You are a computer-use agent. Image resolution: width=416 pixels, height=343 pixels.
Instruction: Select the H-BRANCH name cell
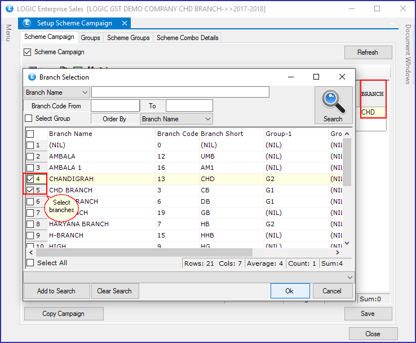pos(101,235)
